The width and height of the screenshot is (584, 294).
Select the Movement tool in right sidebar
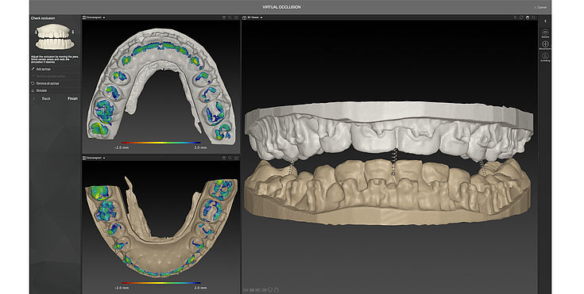(545, 45)
